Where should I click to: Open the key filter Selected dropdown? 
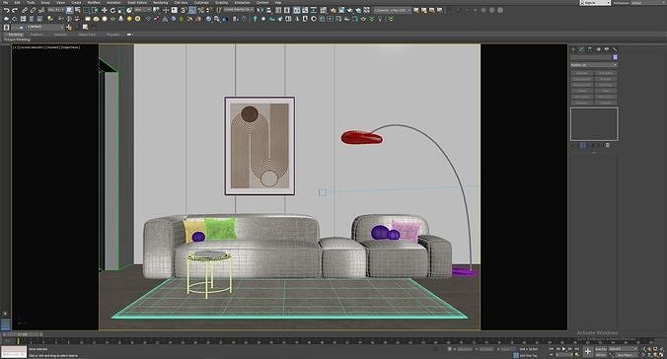624,349
